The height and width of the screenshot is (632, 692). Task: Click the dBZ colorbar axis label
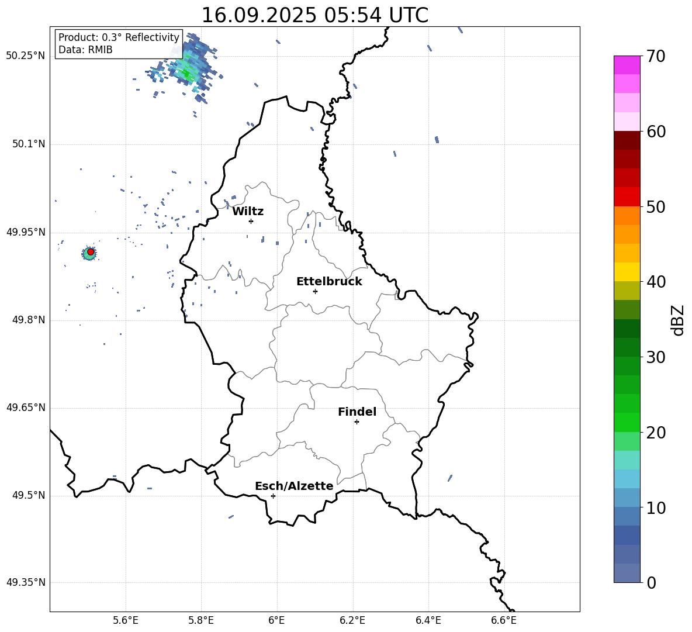coord(678,320)
